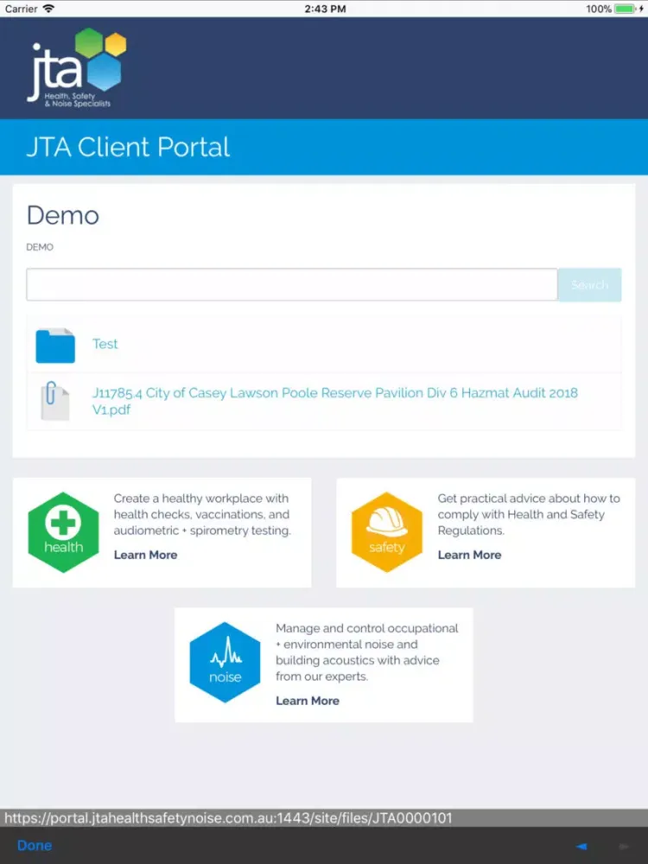Tap the Health and Safety Regulations description

point(529,514)
